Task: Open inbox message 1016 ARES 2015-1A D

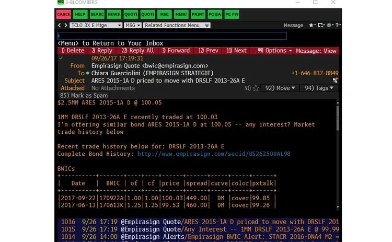Action: coord(198,222)
